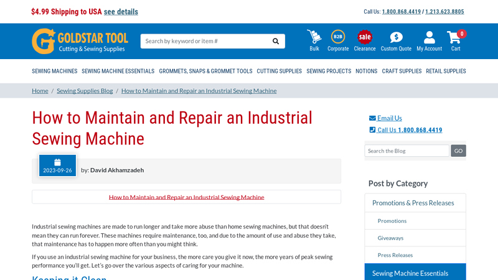Viewport: 498px width, 280px height.
Task: Open Grommets, Snaps & Grommet Tools menu
Action: (x=206, y=71)
